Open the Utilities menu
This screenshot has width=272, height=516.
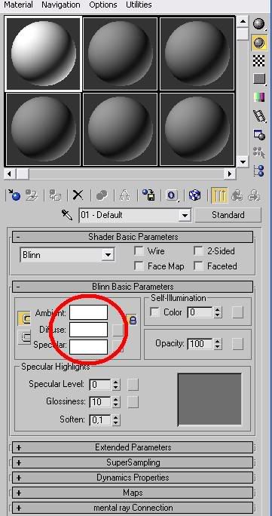pyautogui.click(x=139, y=5)
